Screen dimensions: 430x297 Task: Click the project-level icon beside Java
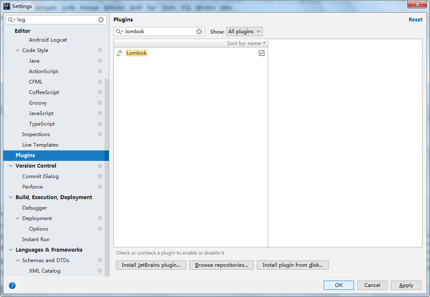(x=100, y=61)
